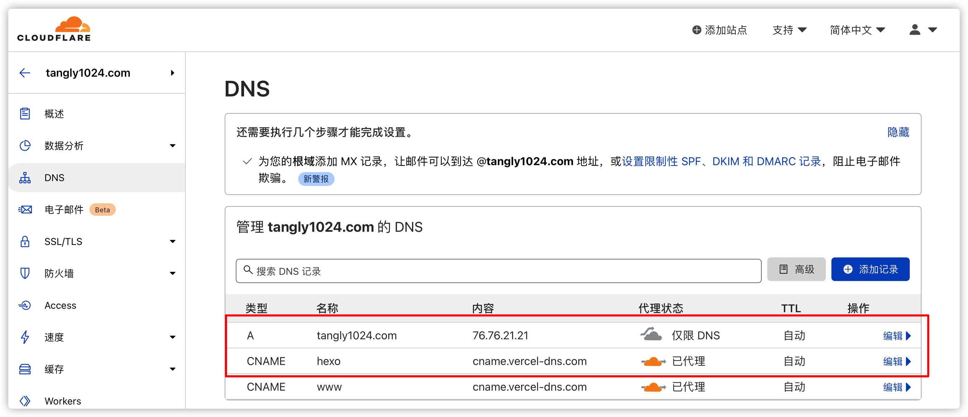Open the 数据分析 sidebar section
The height and width of the screenshot is (417, 968).
[64, 145]
